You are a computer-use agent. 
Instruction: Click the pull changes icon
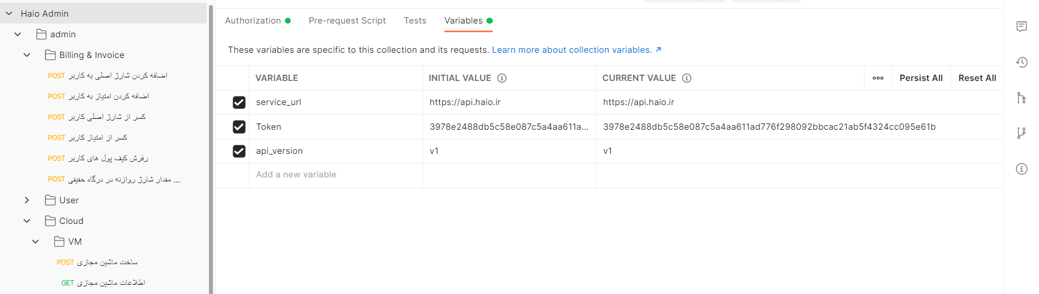pos(1021,98)
